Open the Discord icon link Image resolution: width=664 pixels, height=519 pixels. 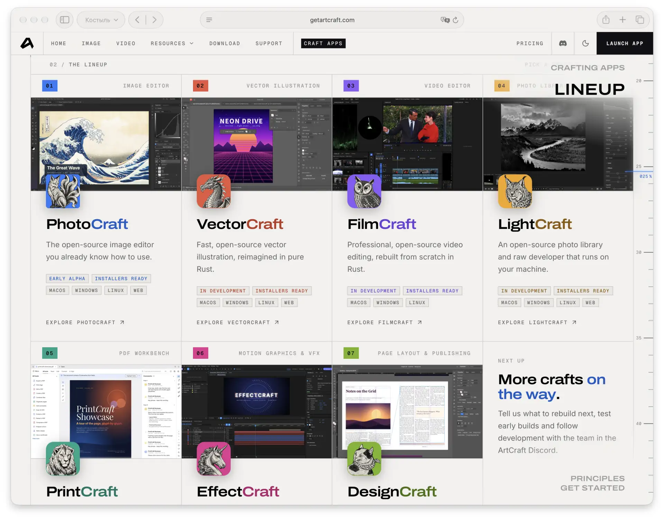click(563, 43)
